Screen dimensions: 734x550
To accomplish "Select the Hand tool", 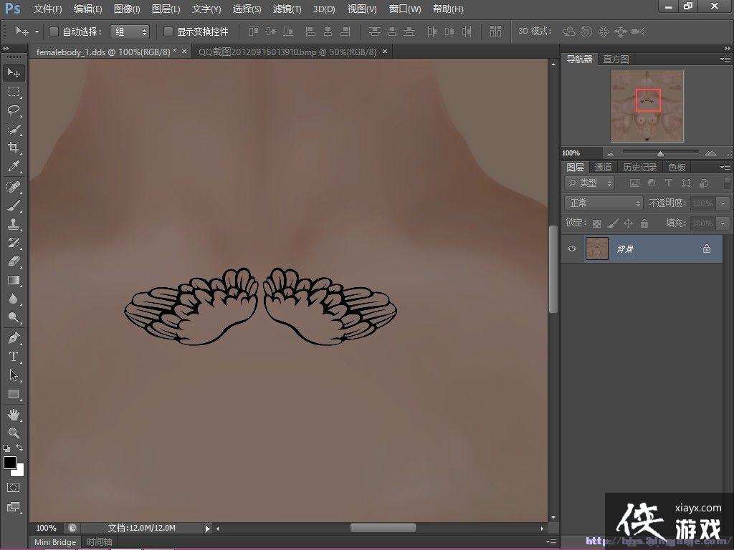I will pyautogui.click(x=14, y=415).
